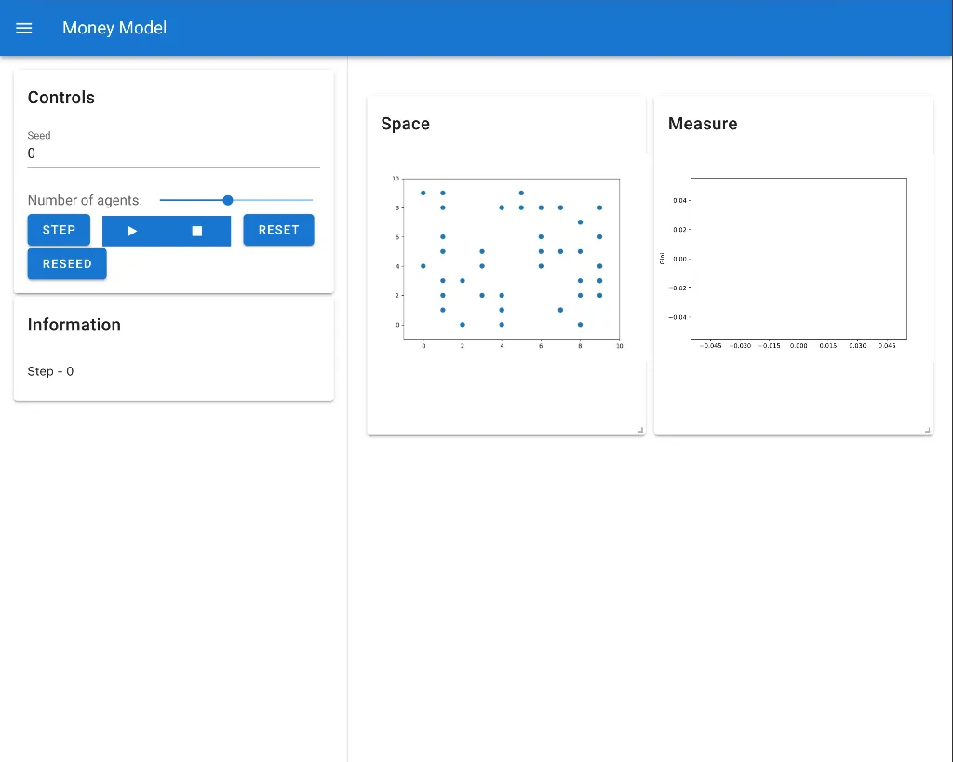Click the RESET button
The width and height of the screenshot is (953, 762).
pos(278,230)
